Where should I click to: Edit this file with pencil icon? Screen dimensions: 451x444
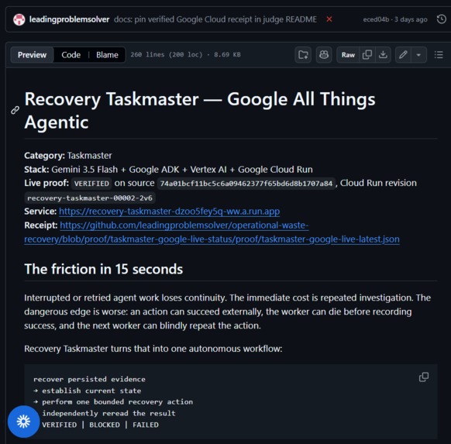point(403,55)
